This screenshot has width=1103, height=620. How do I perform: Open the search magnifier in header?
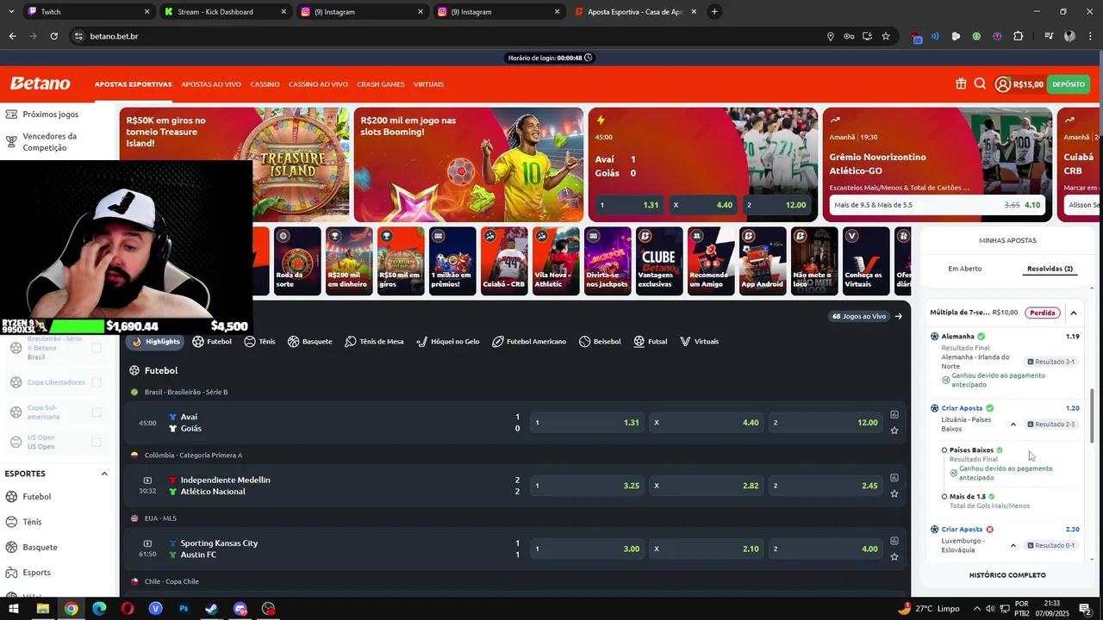click(x=980, y=84)
